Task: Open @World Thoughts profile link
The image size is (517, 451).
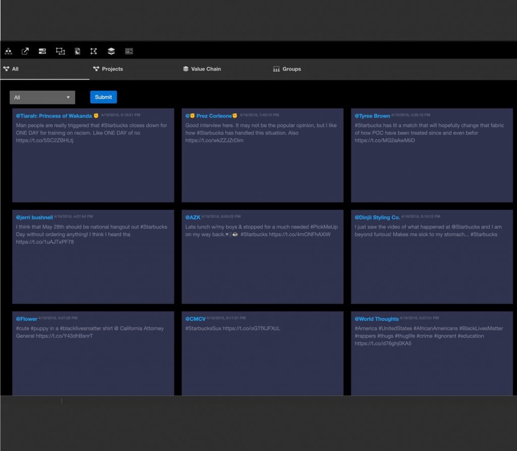Action: coord(377,319)
